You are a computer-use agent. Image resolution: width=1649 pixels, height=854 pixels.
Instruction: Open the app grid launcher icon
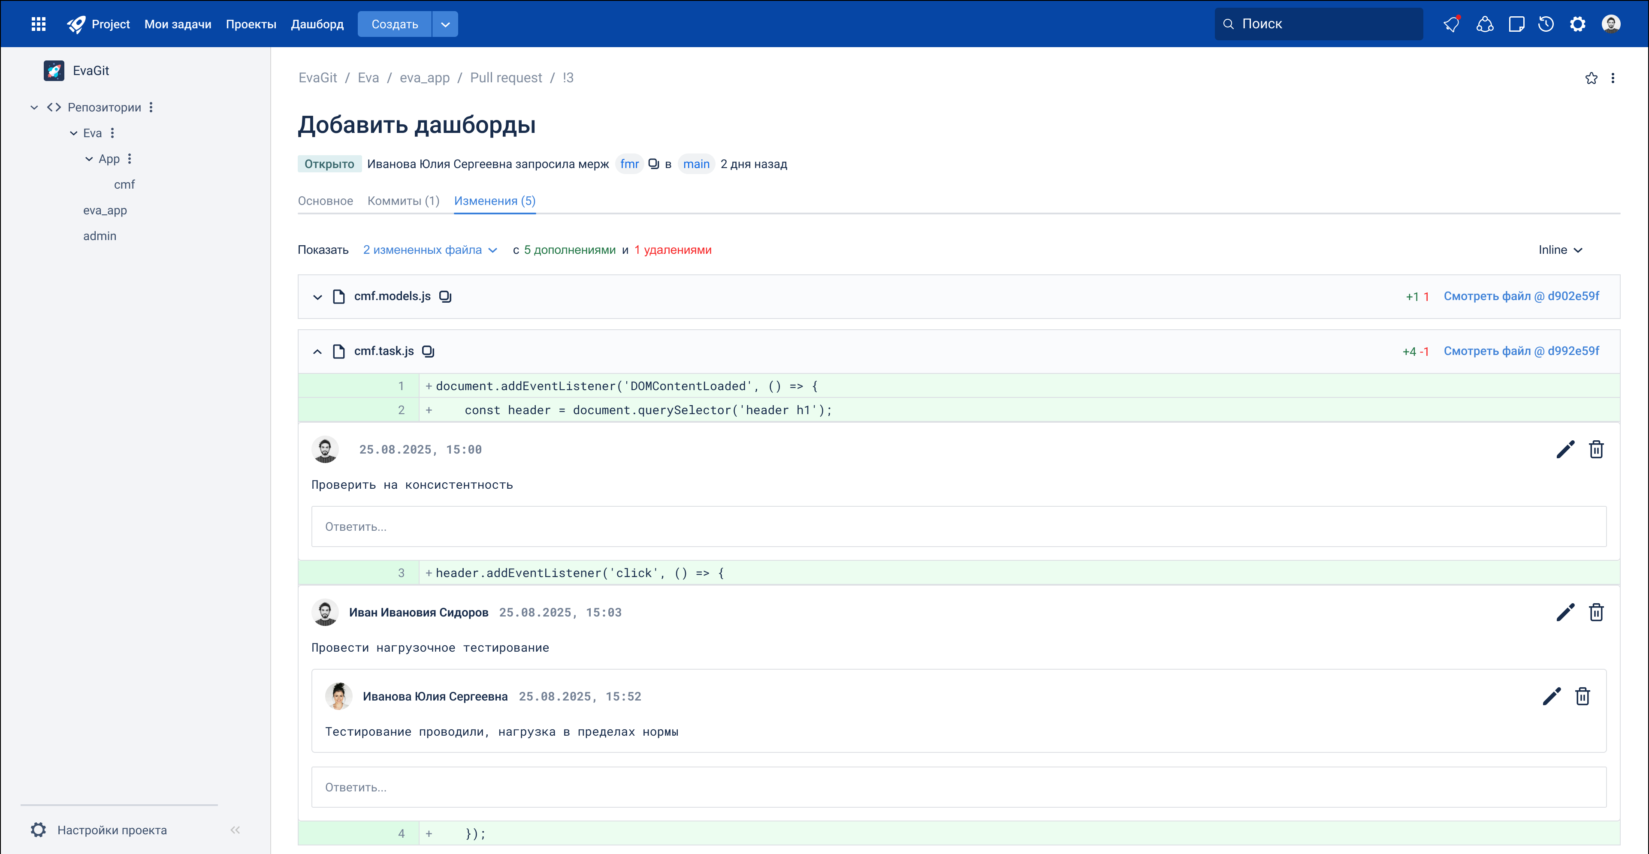pyautogui.click(x=39, y=24)
